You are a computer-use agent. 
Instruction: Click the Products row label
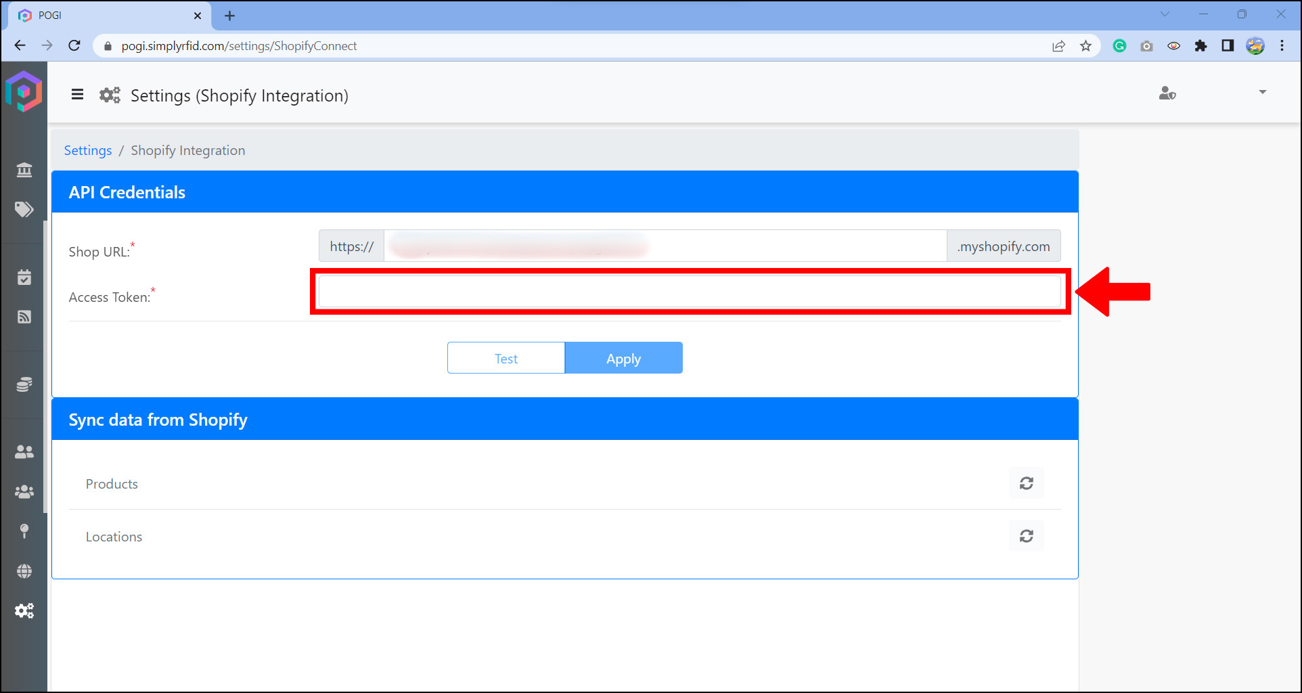click(x=112, y=484)
